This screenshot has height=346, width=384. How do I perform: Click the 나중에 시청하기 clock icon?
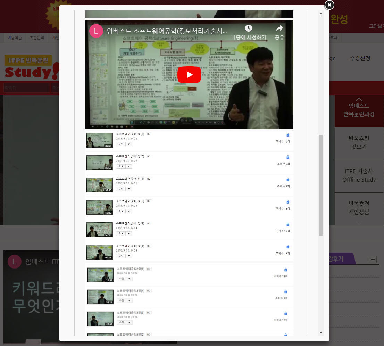[x=248, y=28]
